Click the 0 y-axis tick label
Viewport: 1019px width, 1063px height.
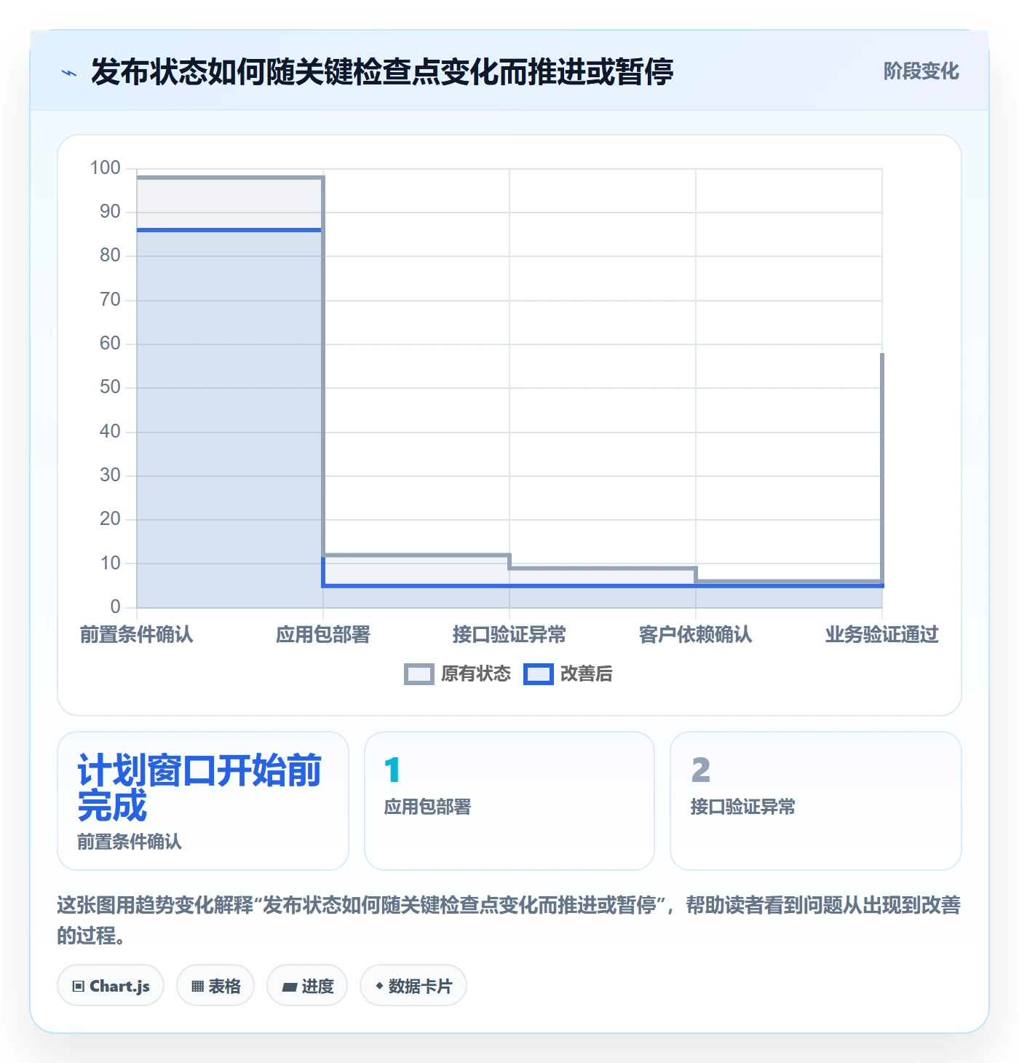(x=115, y=606)
